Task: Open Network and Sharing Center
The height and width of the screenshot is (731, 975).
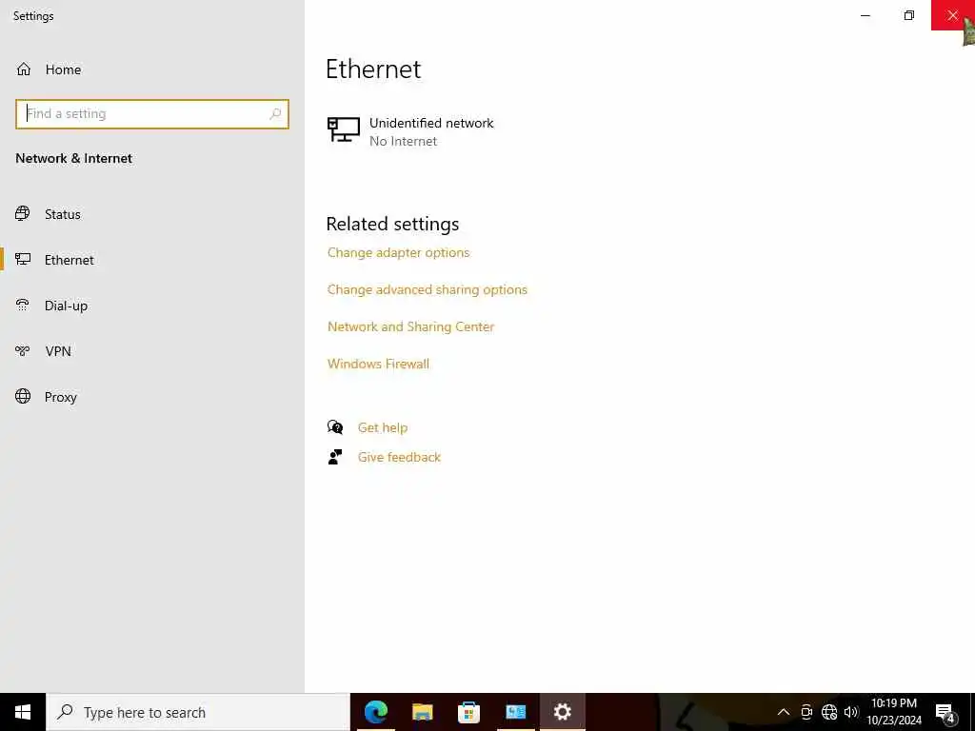Action: (x=411, y=327)
